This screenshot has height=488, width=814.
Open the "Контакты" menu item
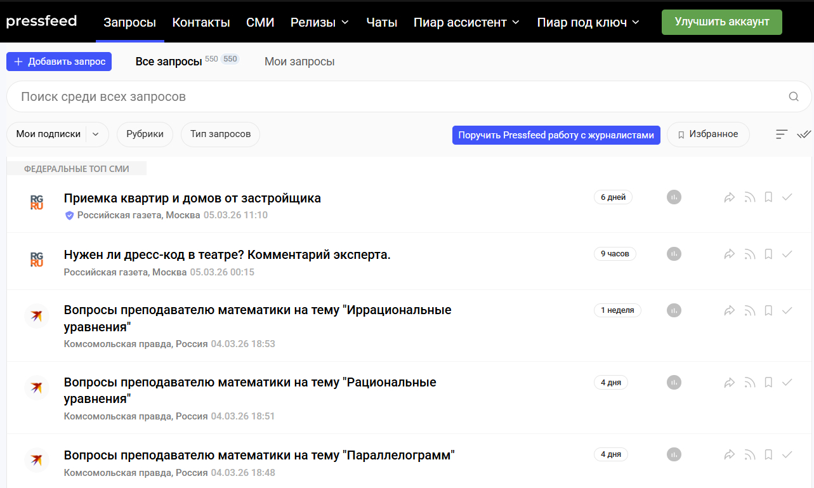(x=201, y=22)
